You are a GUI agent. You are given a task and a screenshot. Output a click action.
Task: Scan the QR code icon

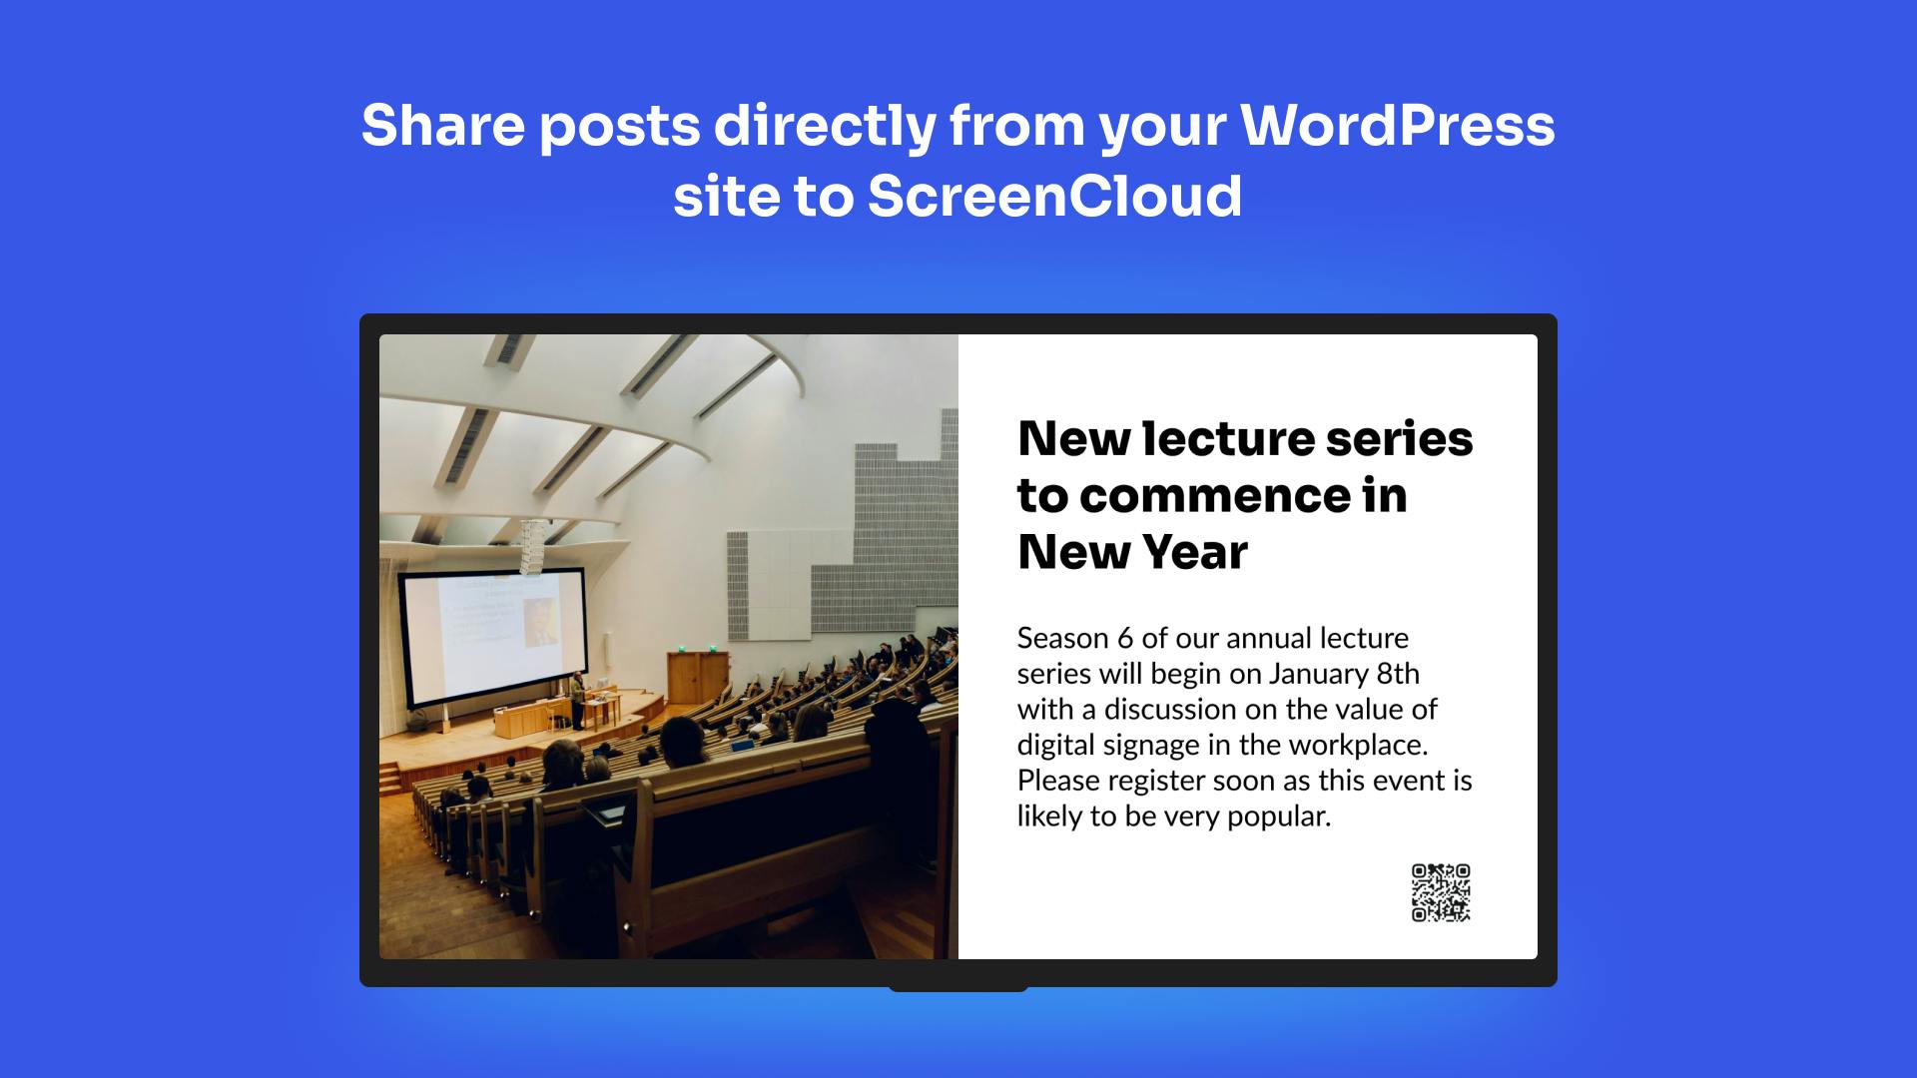coord(1441,893)
